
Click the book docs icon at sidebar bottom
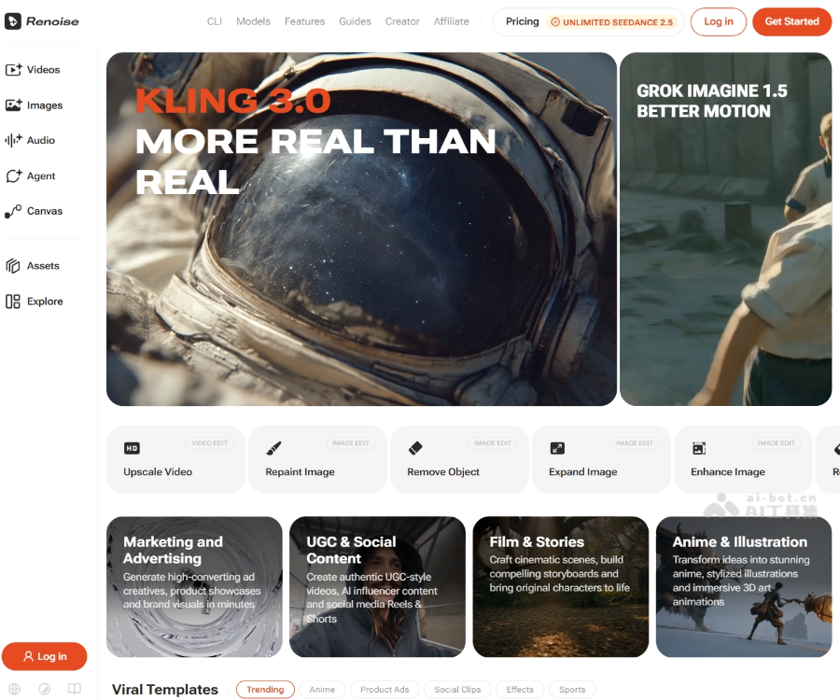coord(75,689)
